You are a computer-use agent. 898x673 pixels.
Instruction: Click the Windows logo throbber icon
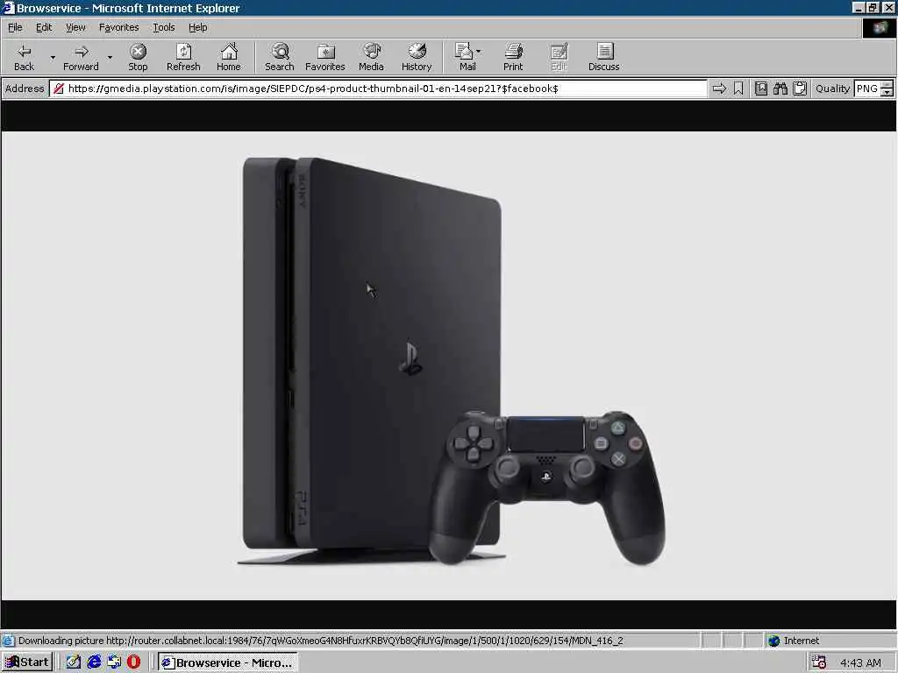(879, 28)
